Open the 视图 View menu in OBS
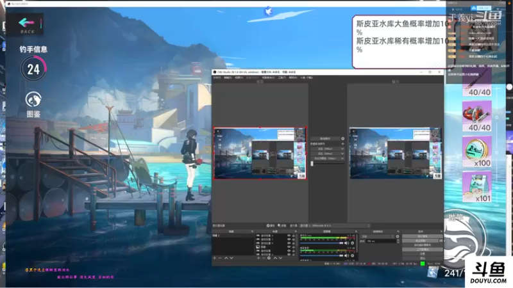The width and height of the screenshot is (513, 288). [x=239, y=77]
